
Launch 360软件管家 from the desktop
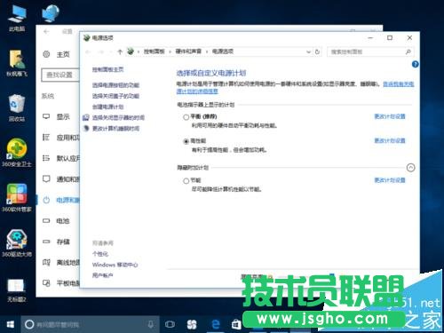[x=17, y=197]
